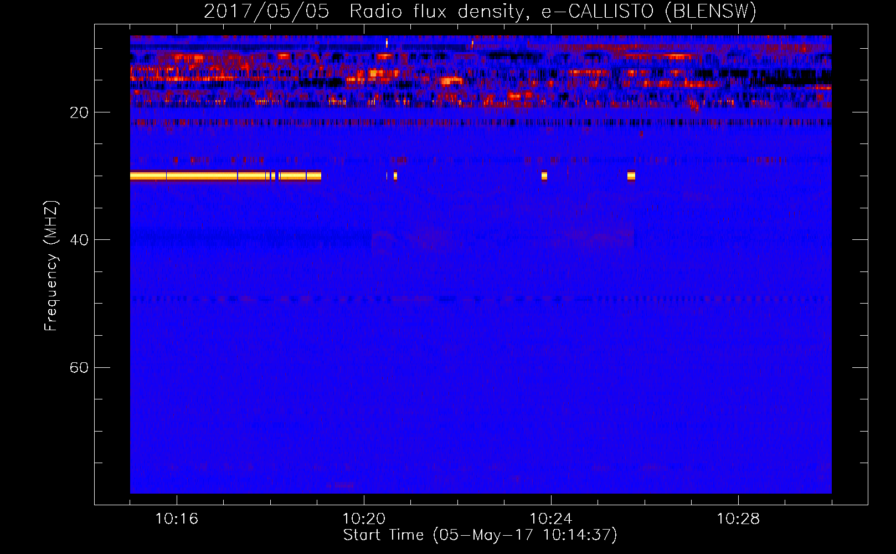Click the 'Frequency (MHZ)' axis label
This screenshot has height=554, width=896.
[x=50, y=266]
